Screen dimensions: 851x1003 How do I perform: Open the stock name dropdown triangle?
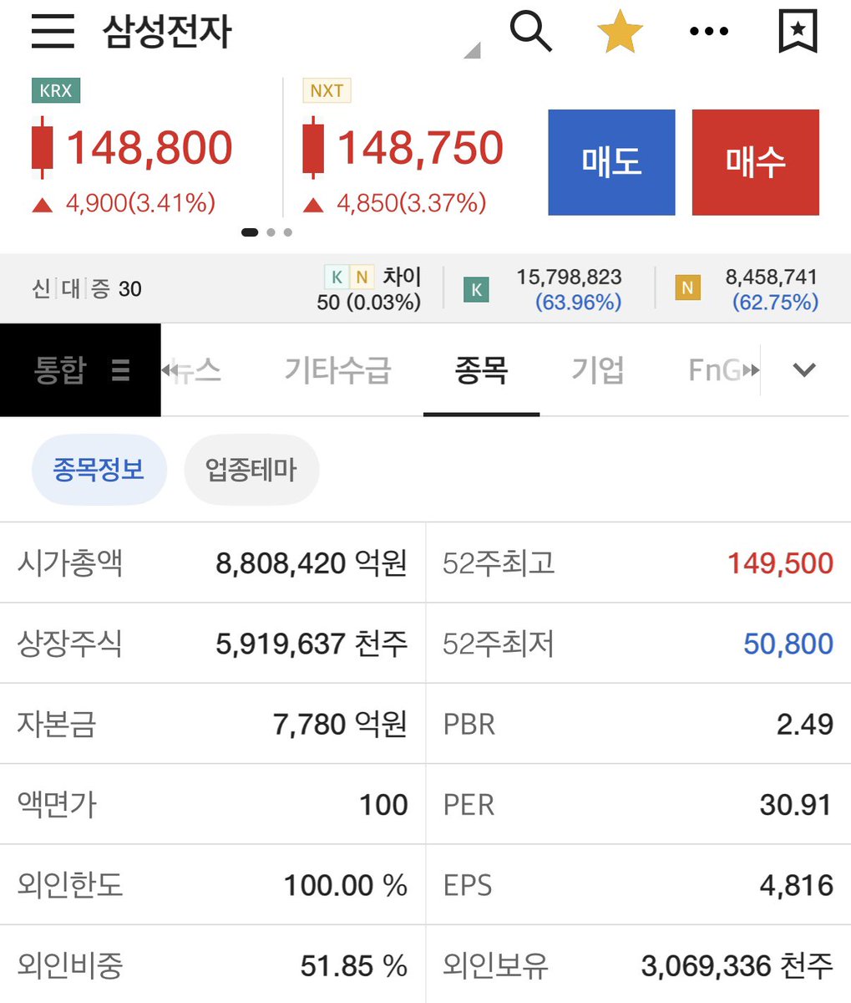point(472,52)
